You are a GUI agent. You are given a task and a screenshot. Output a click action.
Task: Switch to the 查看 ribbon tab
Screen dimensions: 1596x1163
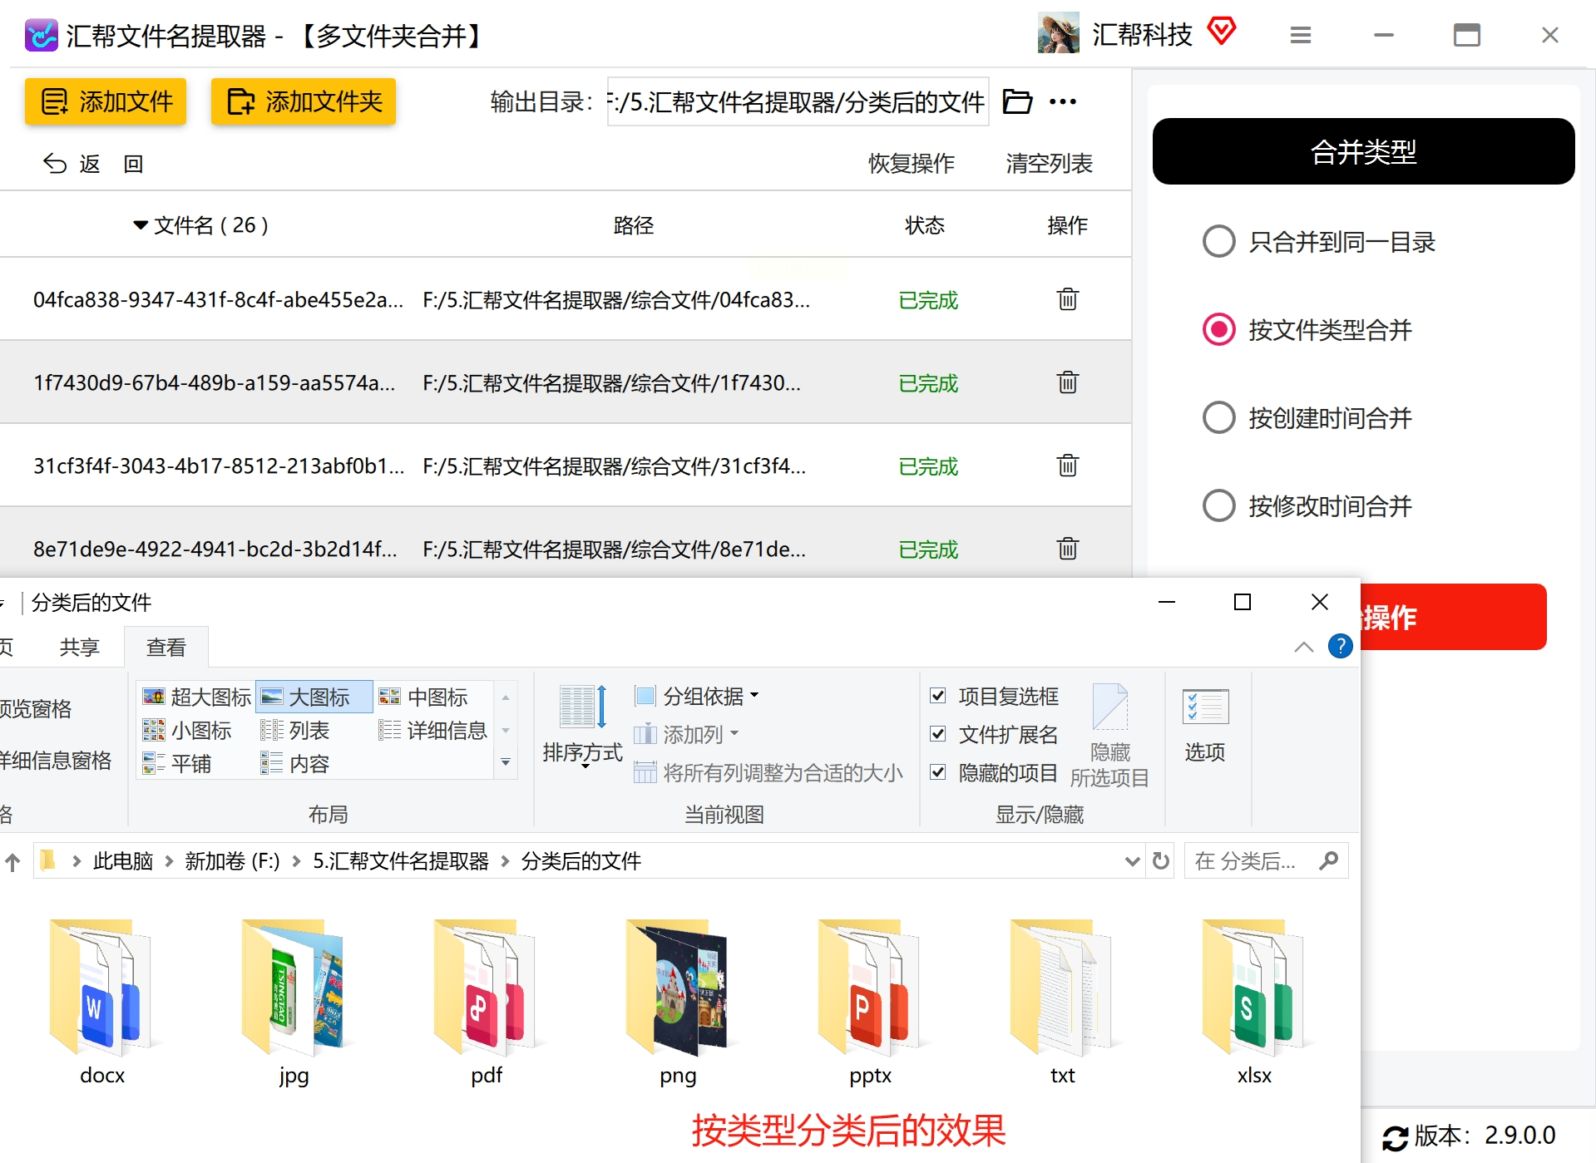tap(166, 647)
